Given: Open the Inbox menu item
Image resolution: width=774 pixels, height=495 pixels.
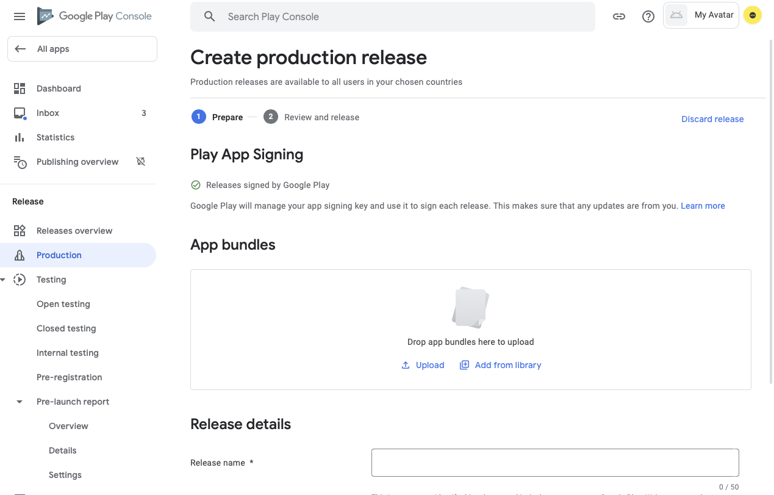Looking at the screenshot, I should [x=48, y=113].
